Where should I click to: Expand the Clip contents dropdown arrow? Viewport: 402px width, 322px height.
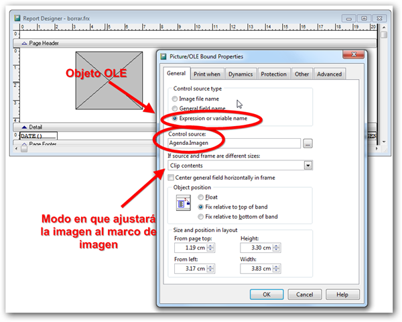308,166
